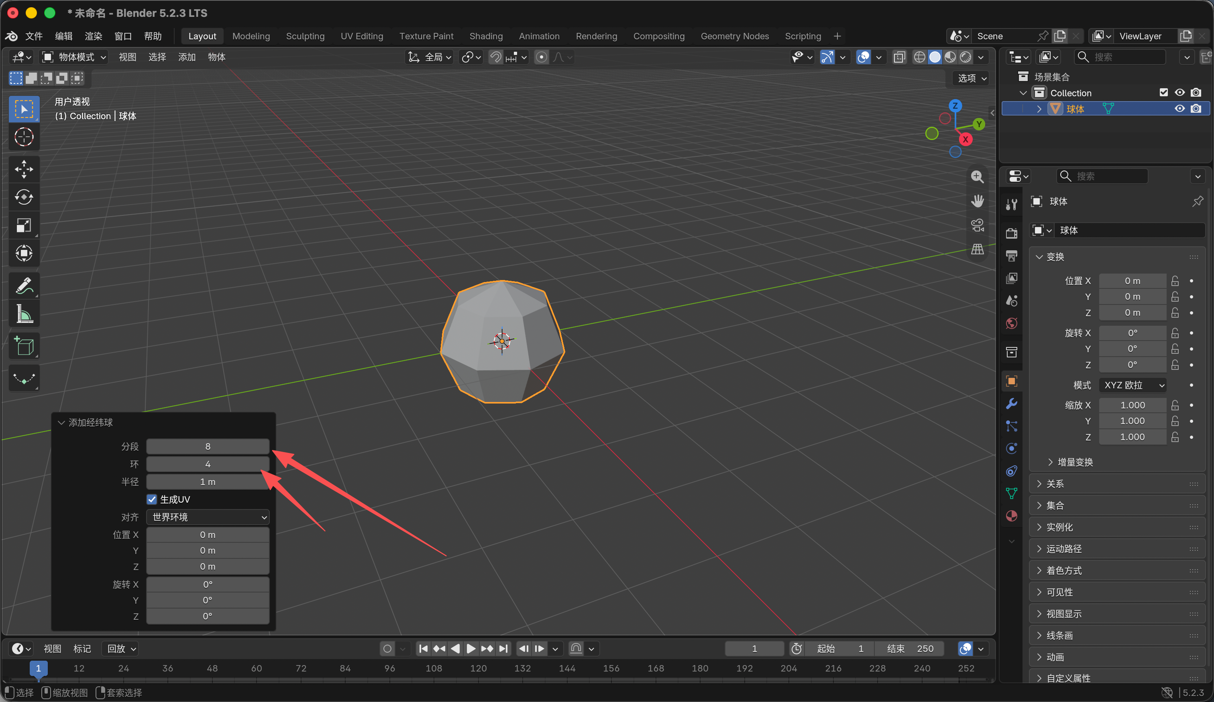Open the XYZ 欧拉 rotation mode dropdown
This screenshot has height=702, width=1214.
pyautogui.click(x=1132, y=385)
